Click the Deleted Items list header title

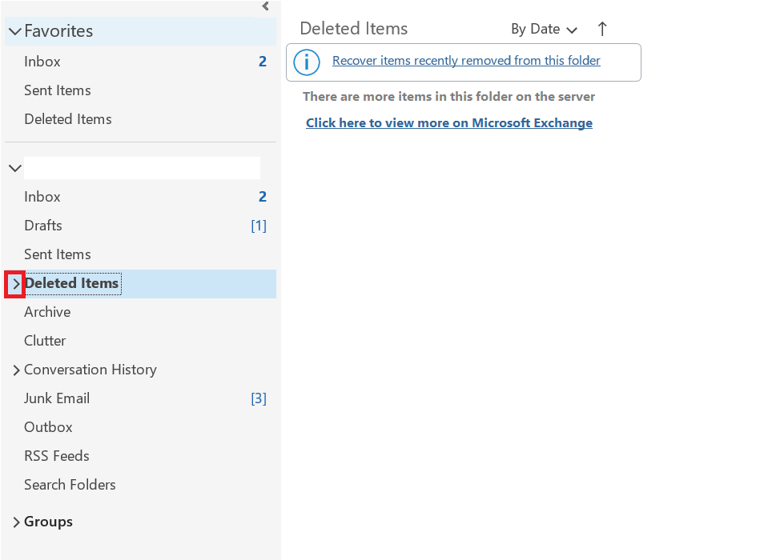(x=353, y=29)
